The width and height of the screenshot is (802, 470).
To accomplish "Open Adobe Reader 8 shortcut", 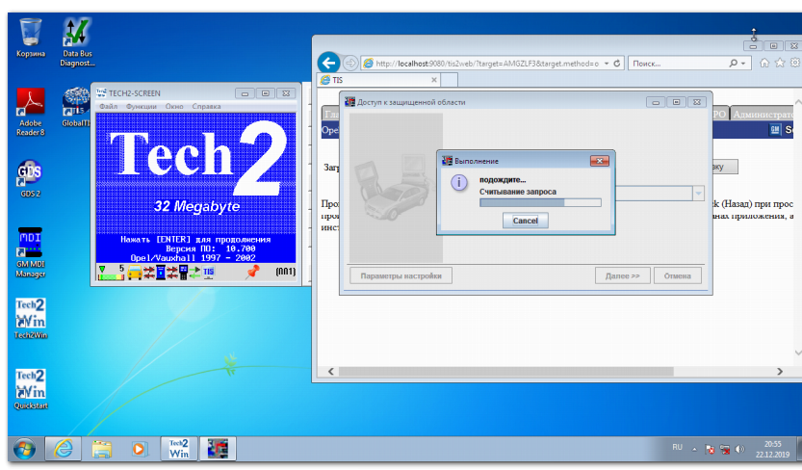I will (30, 112).
